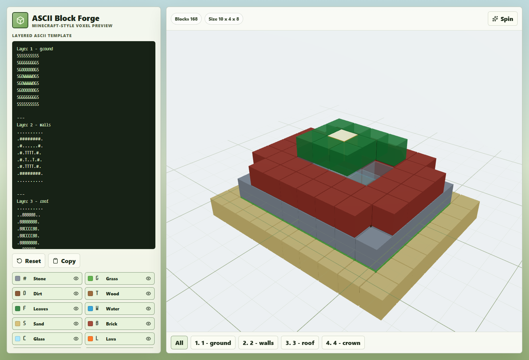
Task: Click the 'Layer 3 - roof' line in editor
Action: pyautogui.click(x=33, y=201)
